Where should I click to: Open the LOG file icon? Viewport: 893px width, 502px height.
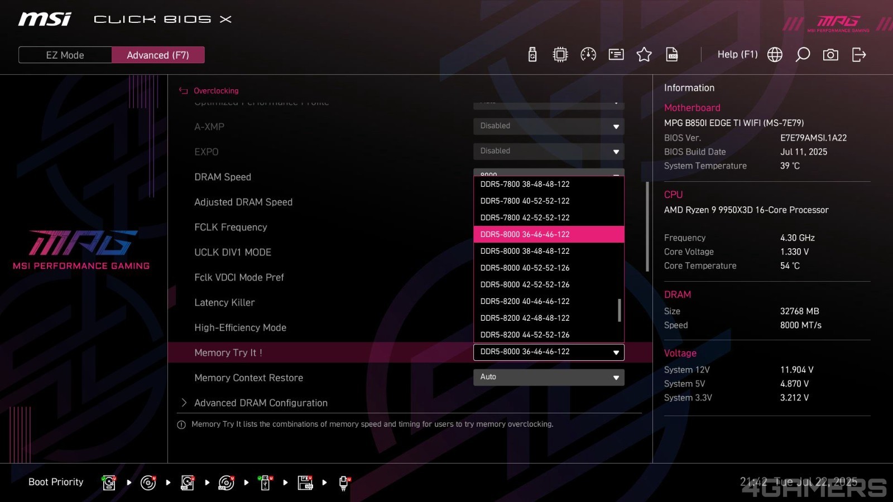click(x=672, y=55)
